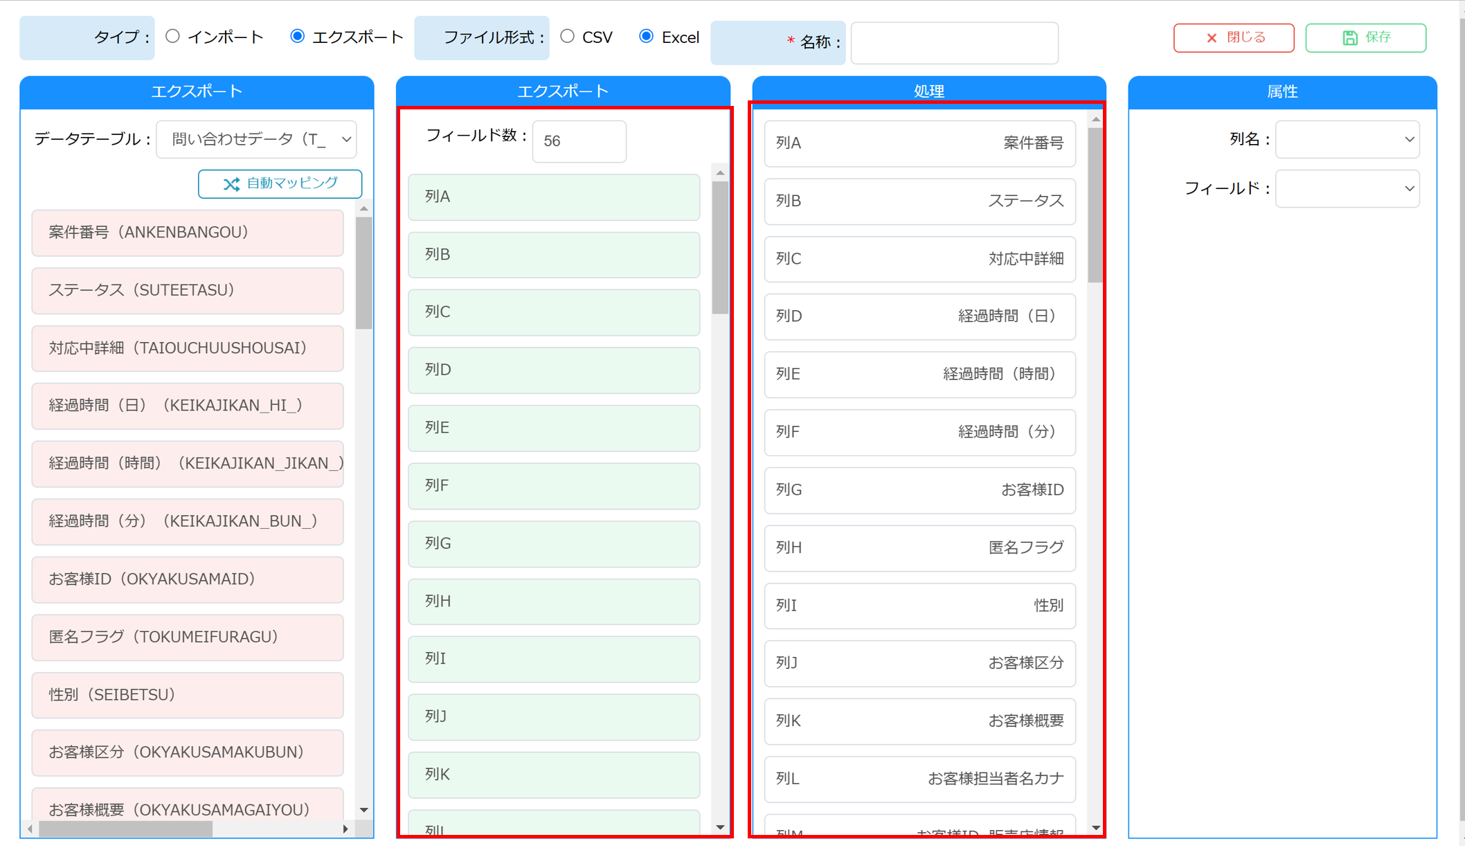Click the 保存 button

(x=1365, y=37)
